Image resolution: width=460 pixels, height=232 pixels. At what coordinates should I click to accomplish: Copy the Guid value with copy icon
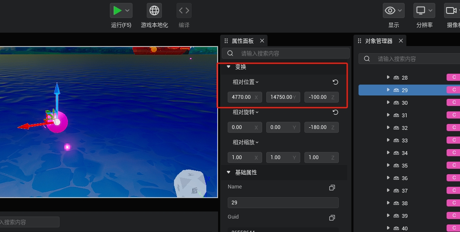332,218
